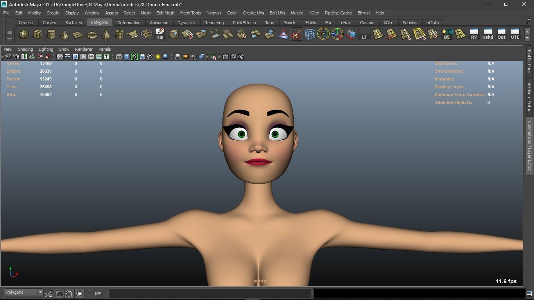534x300 pixels.
Task: Create a polygon cone from the shelf
Action: [65, 34]
